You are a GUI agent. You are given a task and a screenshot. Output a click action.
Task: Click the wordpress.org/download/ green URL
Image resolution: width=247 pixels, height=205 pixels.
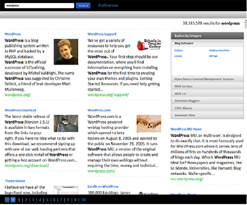(x=27, y=166)
